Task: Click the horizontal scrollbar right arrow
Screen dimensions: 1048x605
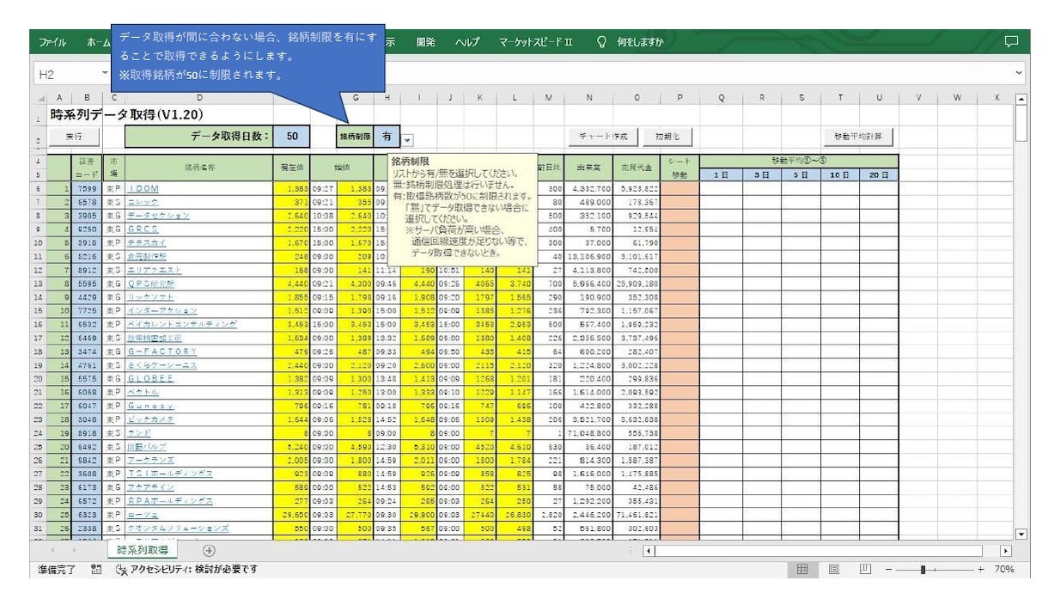Action: click(1006, 550)
